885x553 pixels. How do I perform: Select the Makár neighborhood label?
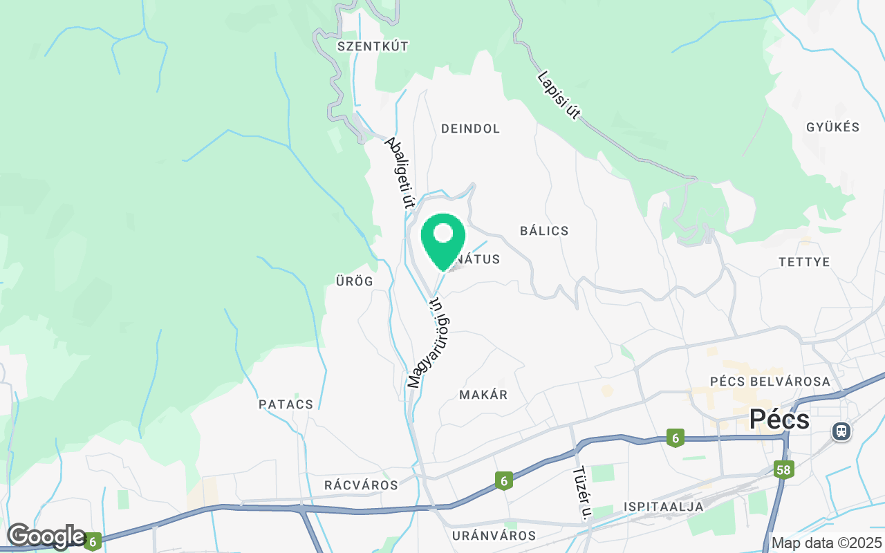click(483, 395)
